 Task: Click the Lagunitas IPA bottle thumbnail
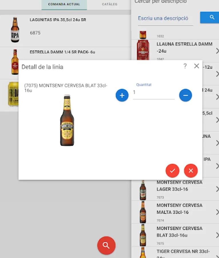[x=15, y=30]
